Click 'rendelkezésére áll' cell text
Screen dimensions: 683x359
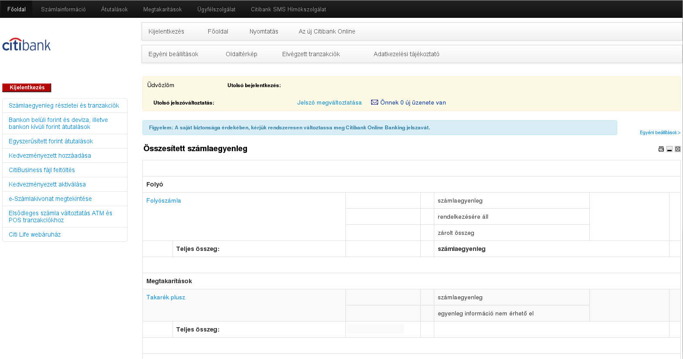click(x=463, y=217)
